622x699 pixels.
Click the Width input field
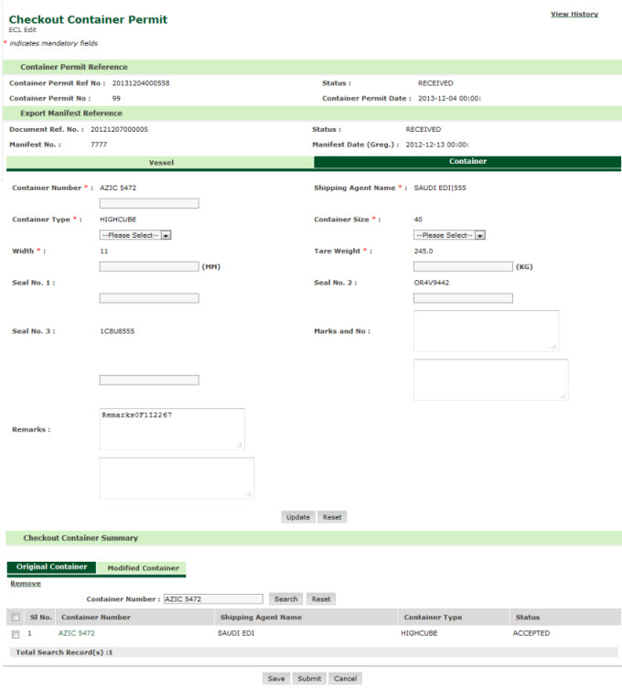(x=149, y=266)
